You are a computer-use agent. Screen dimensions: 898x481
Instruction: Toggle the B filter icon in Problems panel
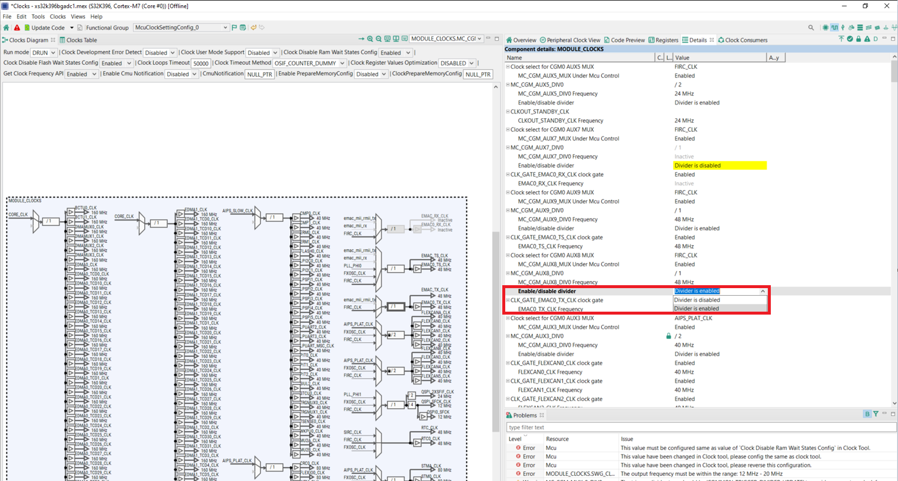867,413
